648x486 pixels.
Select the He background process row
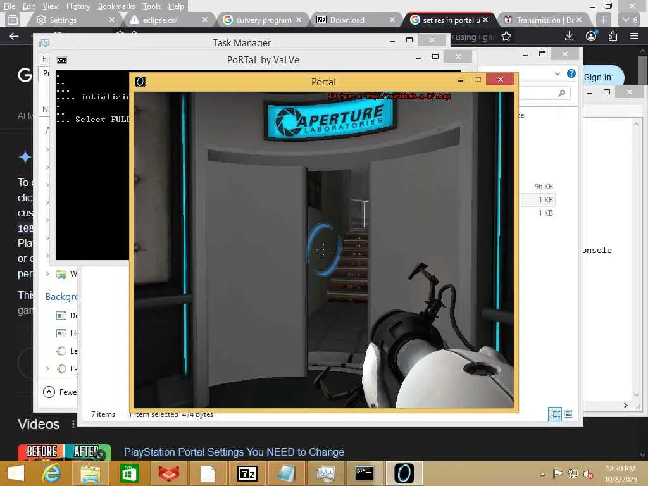point(67,333)
